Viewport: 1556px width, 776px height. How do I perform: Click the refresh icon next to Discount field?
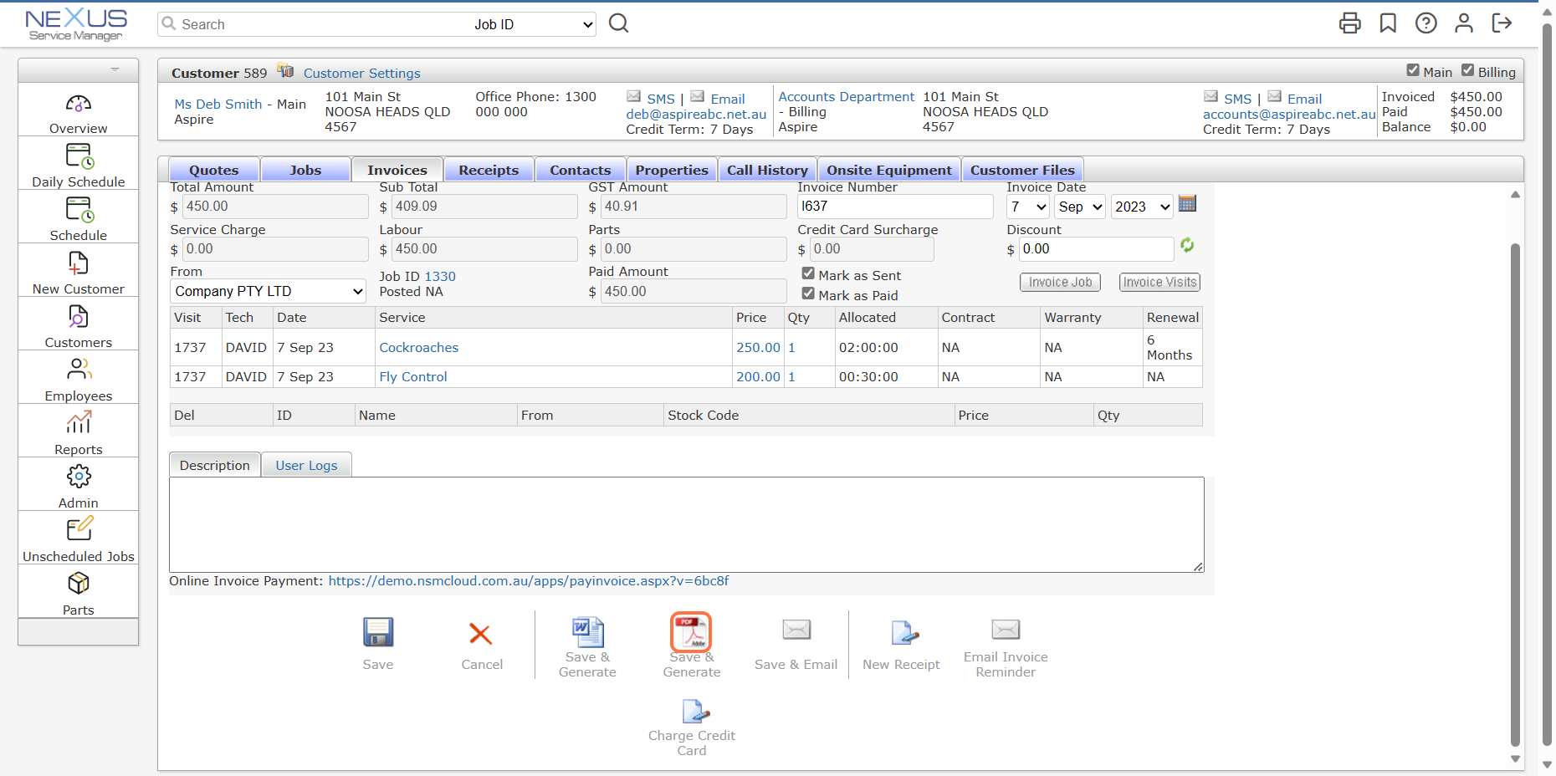click(x=1188, y=245)
